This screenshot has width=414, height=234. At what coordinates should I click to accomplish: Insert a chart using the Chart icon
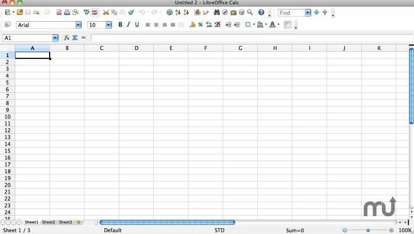197,12
